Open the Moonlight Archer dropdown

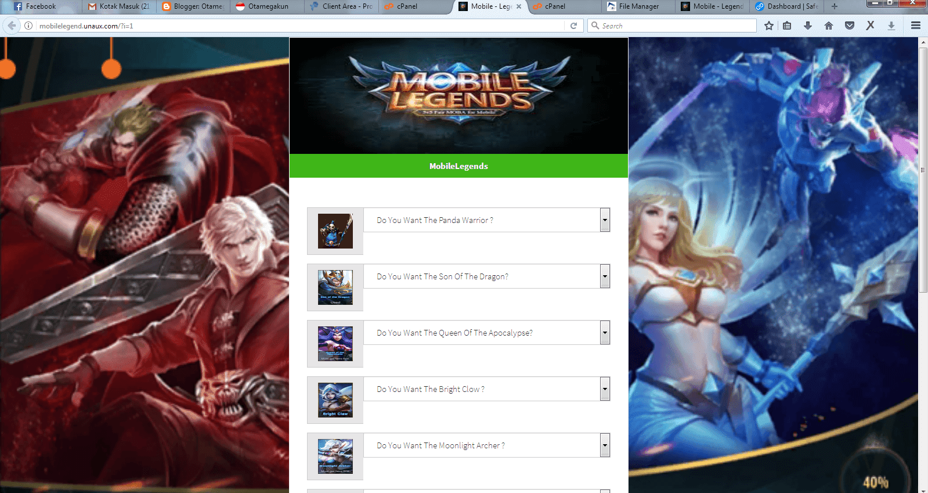point(486,445)
